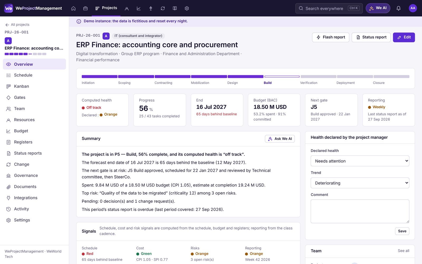Generate a Flash report
This screenshot has height=264, width=422.
pyautogui.click(x=330, y=37)
